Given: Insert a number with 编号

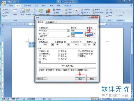Looking at the screenshot, I should tap(109, 16).
